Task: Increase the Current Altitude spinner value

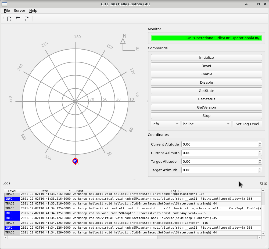Action: tap(260, 143)
